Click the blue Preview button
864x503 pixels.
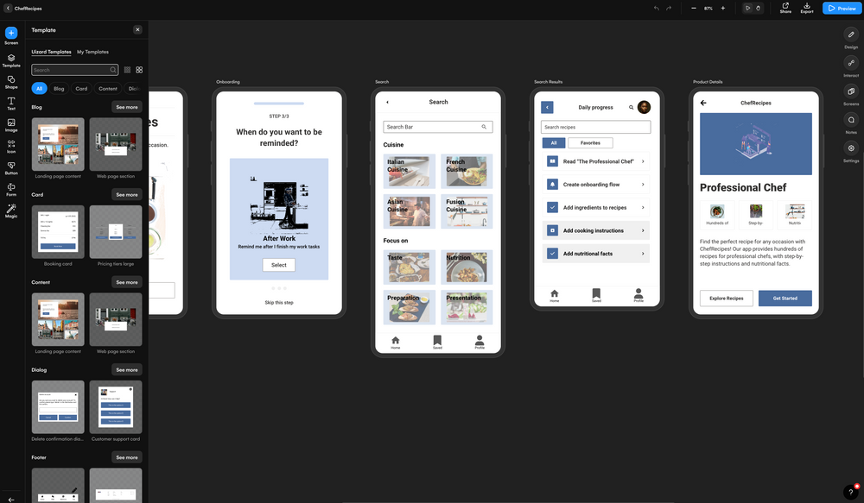click(x=841, y=8)
